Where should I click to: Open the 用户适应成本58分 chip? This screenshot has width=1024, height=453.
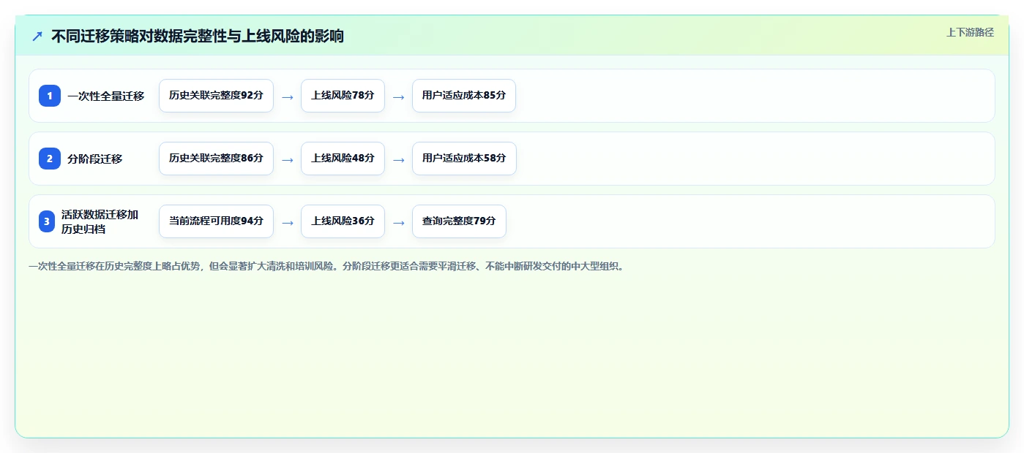coord(464,159)
